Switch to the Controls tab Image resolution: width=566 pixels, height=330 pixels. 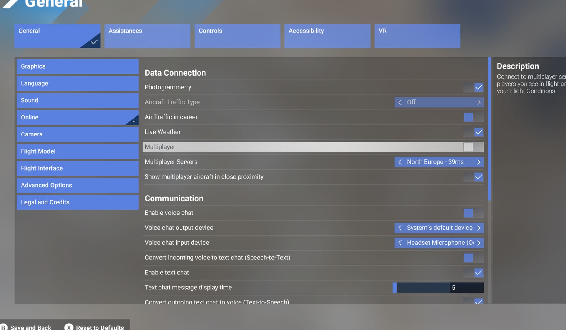click(237, 36)
